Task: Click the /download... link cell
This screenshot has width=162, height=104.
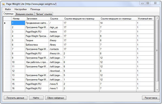Action: tap(56, 71)
